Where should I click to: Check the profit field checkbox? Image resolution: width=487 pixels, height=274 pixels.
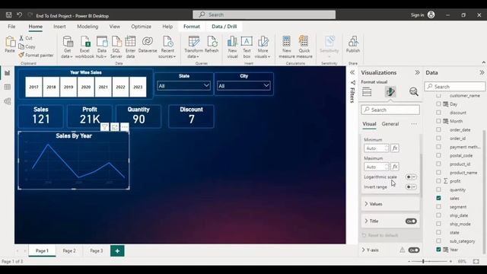click(x=438, y=181)
